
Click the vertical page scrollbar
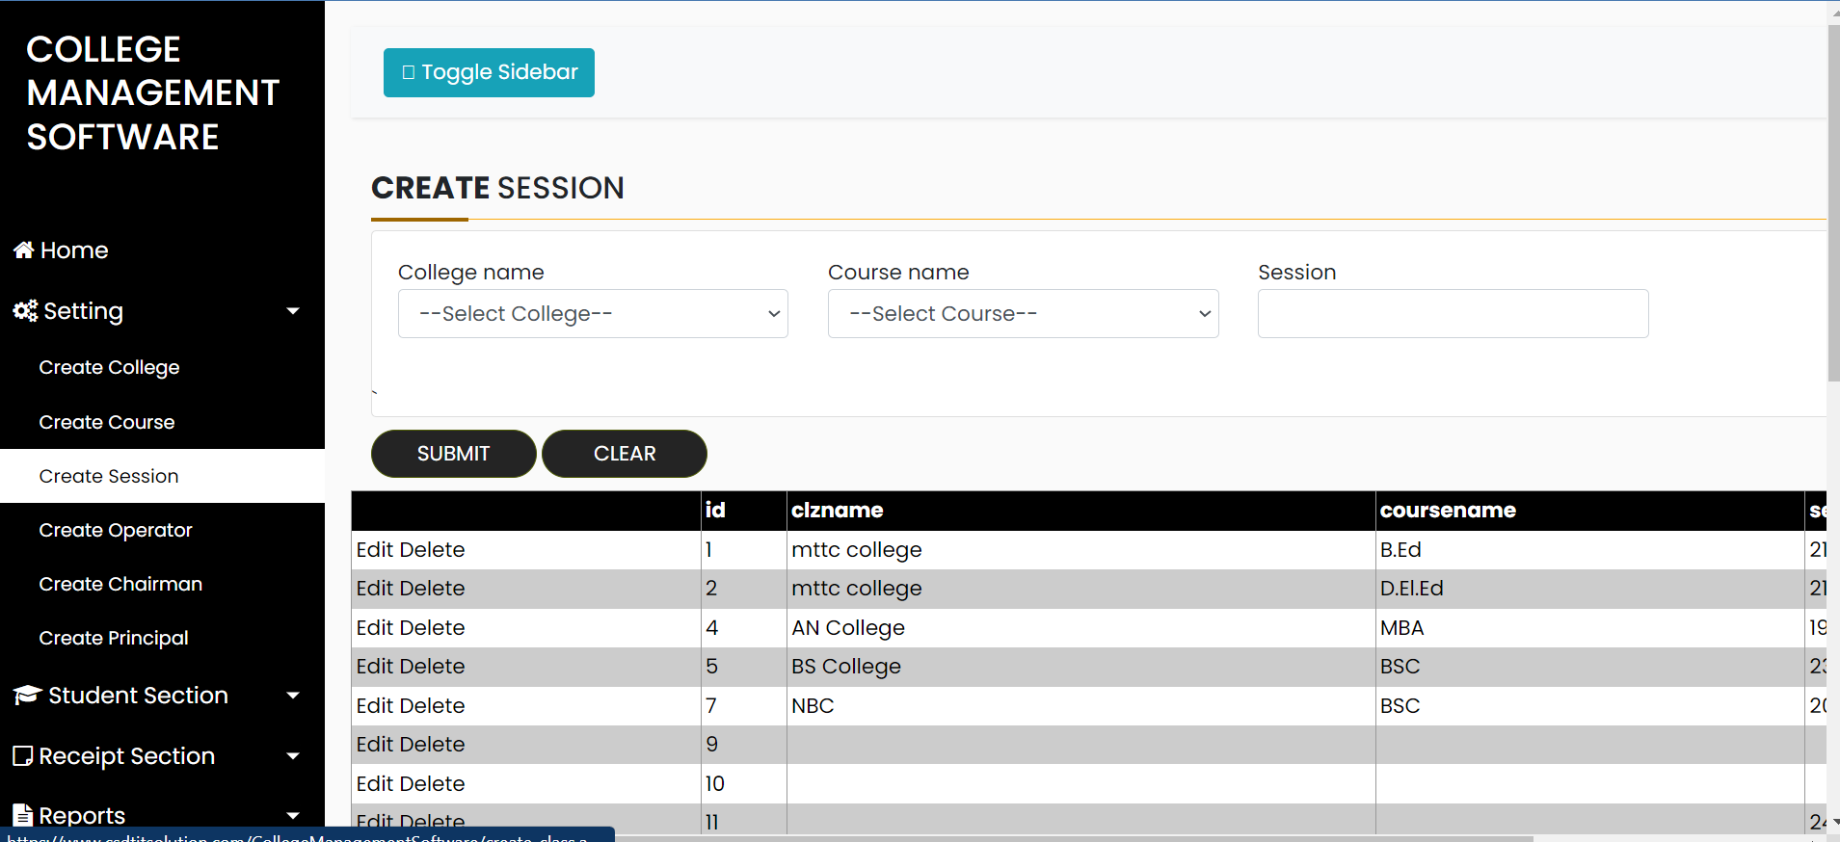(1833, 202)
